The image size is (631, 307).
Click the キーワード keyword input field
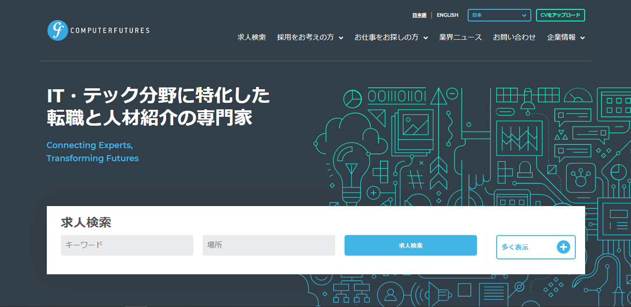click(127, 245)
